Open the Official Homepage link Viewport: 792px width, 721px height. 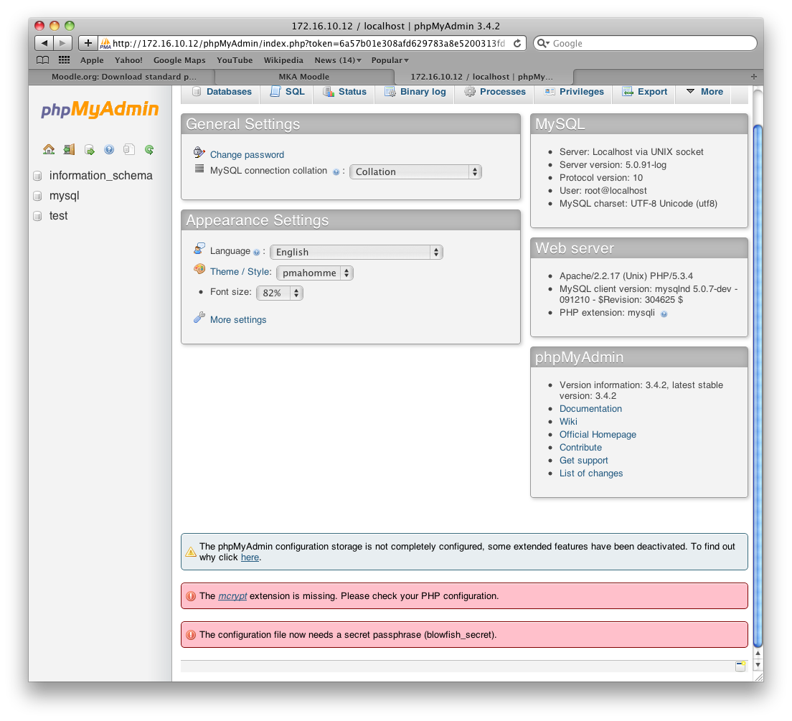tap(598, 435)
